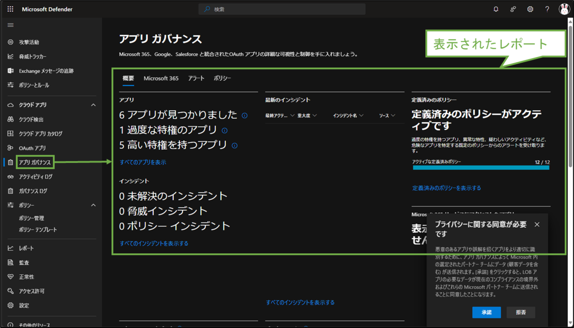Open the app launcher grid icon
This screenshot has height=328, width=574.
[11, 9]
